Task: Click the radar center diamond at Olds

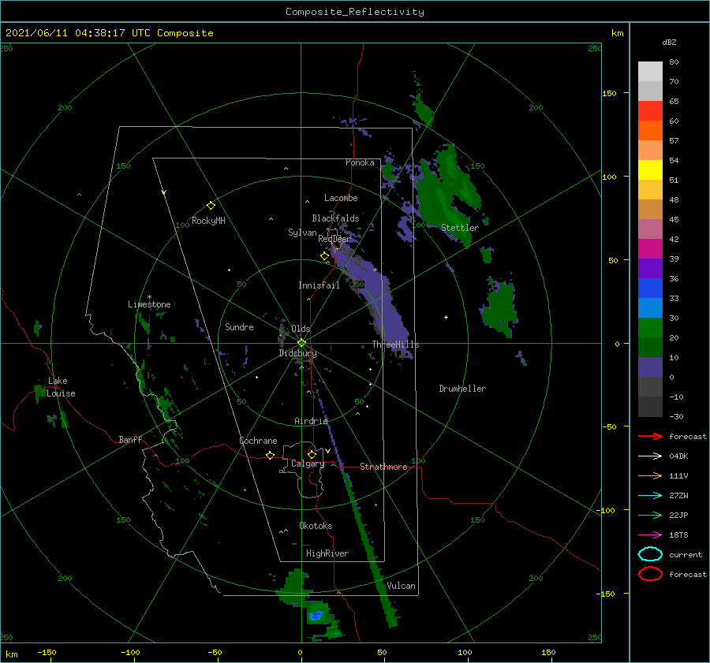Action: click(x=301, y=343)
